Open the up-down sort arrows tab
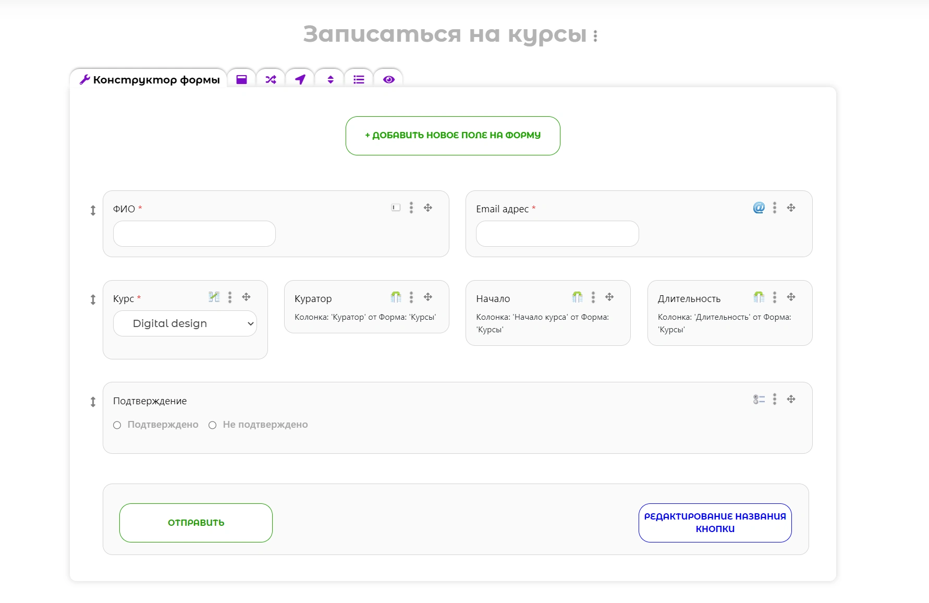The width and height of the screenshot is (929, 603). 330,79
